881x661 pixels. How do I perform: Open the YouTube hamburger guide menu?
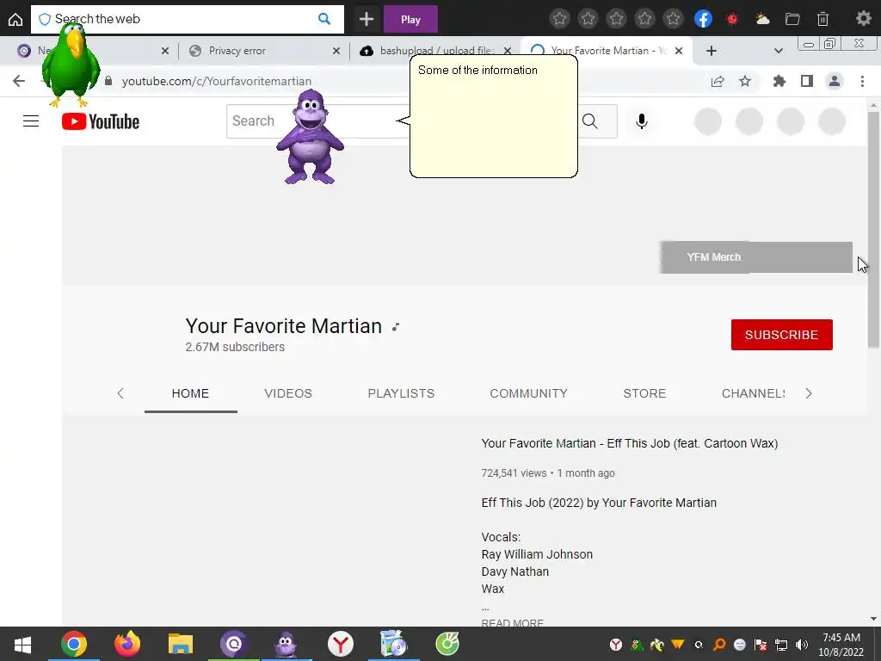[31, 121]
